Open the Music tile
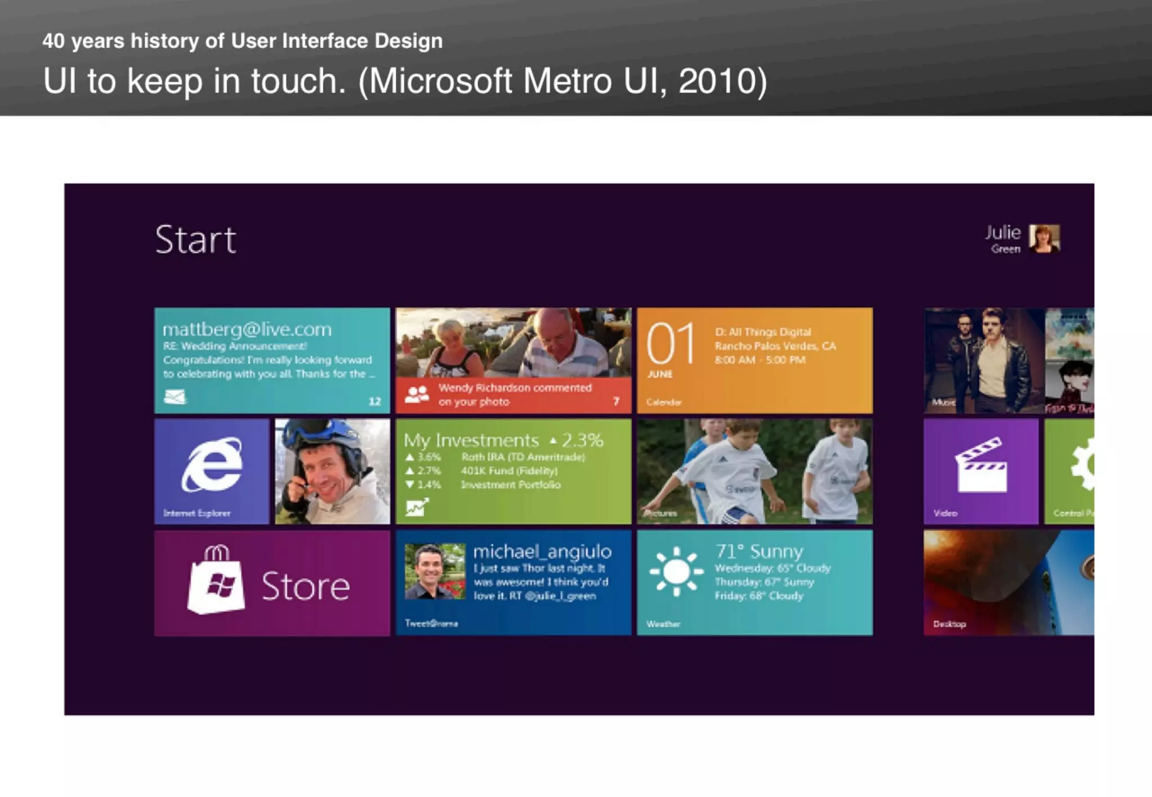 (984, 360)
